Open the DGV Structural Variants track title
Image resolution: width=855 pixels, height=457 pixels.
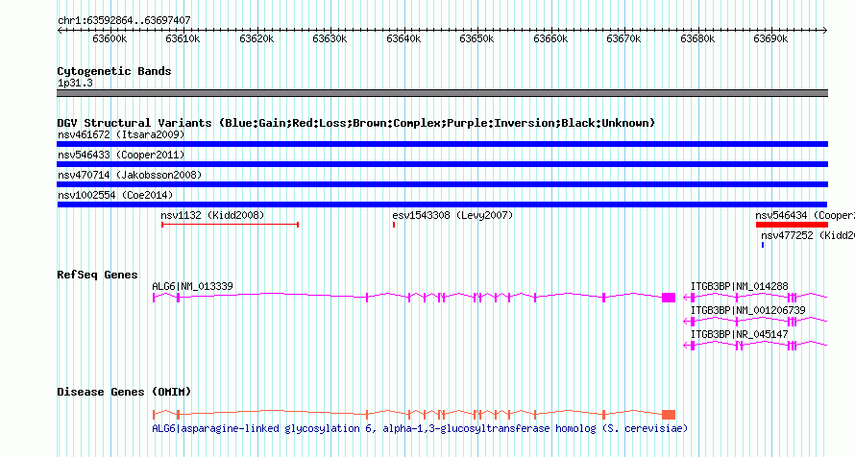356,123
